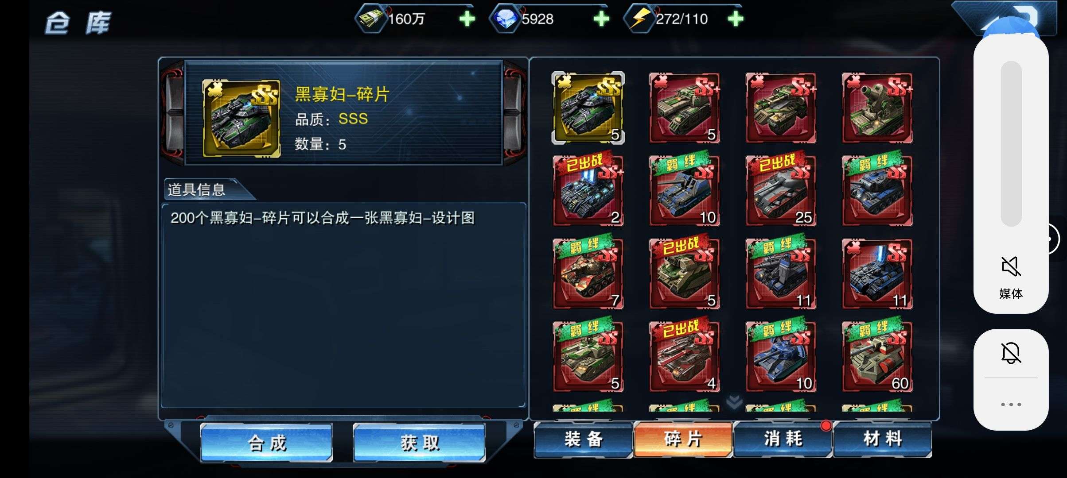This screenshot has height=478, width=1067.
Task: Choose the deployed SS+ fragment with count 2
Action: coord(588,191)
